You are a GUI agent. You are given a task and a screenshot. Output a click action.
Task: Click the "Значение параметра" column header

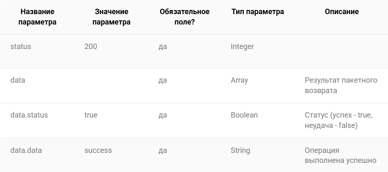pyautogui.click(x=111, y=17)
